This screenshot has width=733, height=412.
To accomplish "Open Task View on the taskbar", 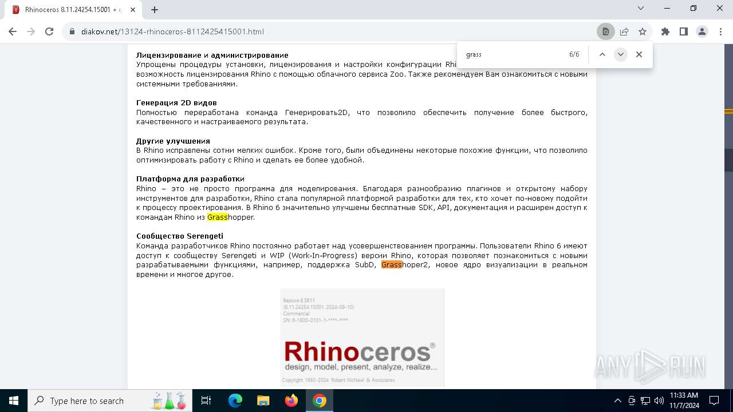I will tap(206, 401).
